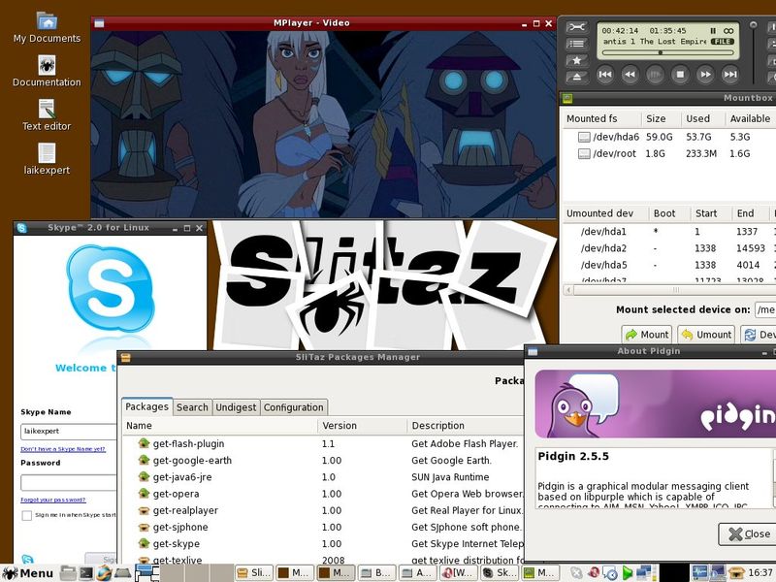Open laikexpert desktop file icon

click(x=47, y=159)
